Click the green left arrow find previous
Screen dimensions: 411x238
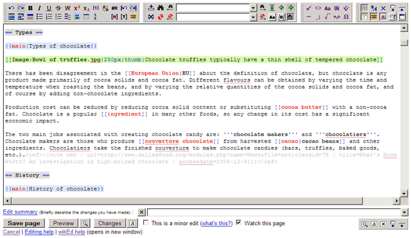[281, 8]
